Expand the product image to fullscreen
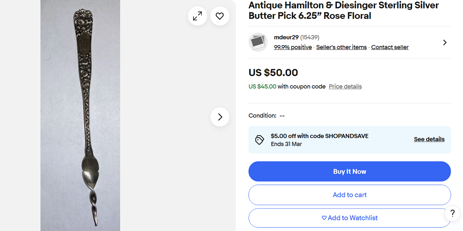The image size is (463, 231). pyautogui.click(x=198, y=16)
